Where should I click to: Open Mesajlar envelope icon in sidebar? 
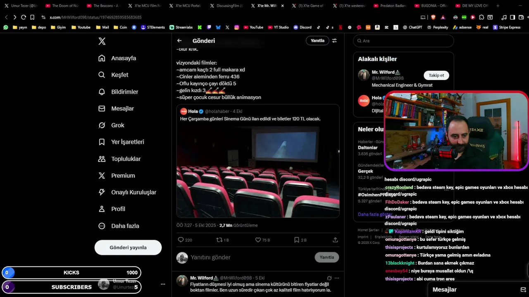click(102, 108)
